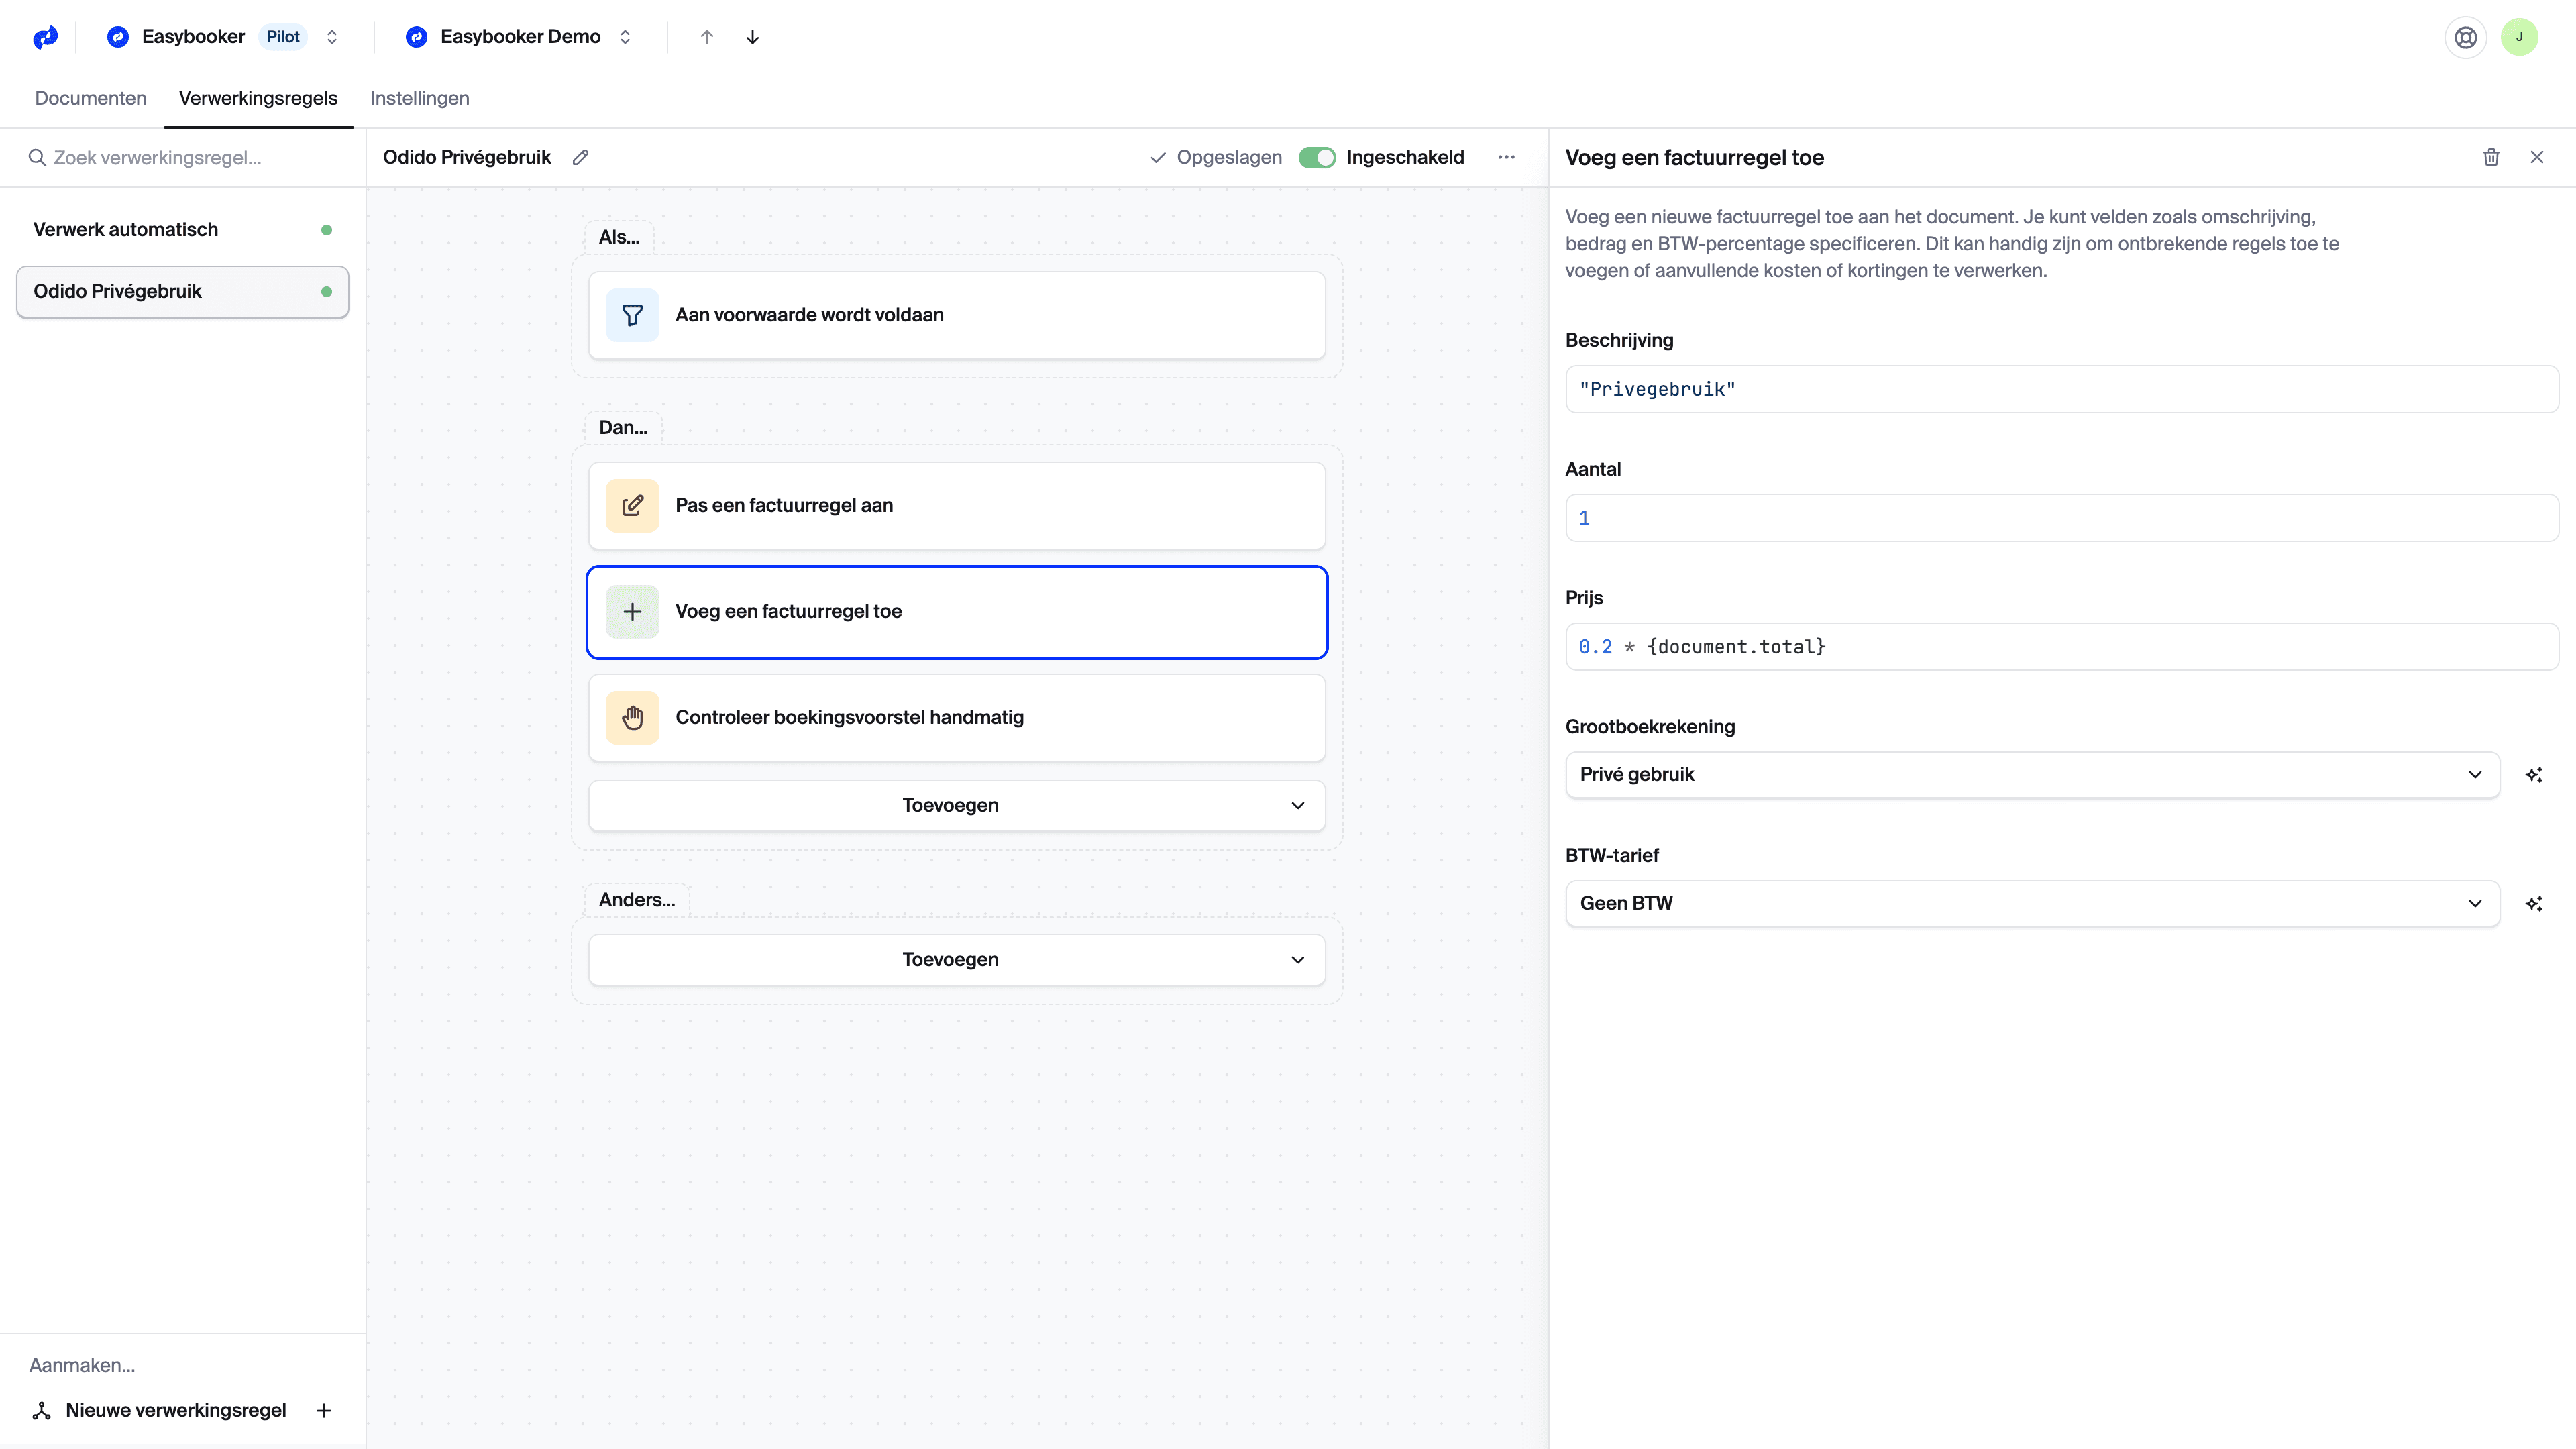Toggle the Ingeschakeld switch off
2576x1449 pixels.
[x=1316, y=157]
